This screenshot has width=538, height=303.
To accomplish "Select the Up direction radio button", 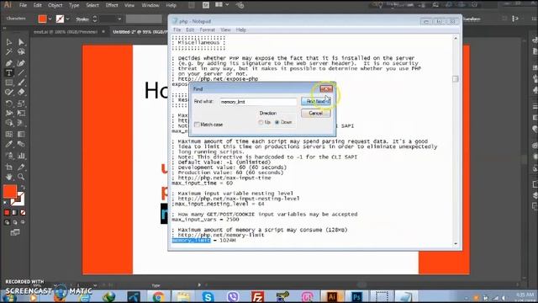I will pos(261,122).
